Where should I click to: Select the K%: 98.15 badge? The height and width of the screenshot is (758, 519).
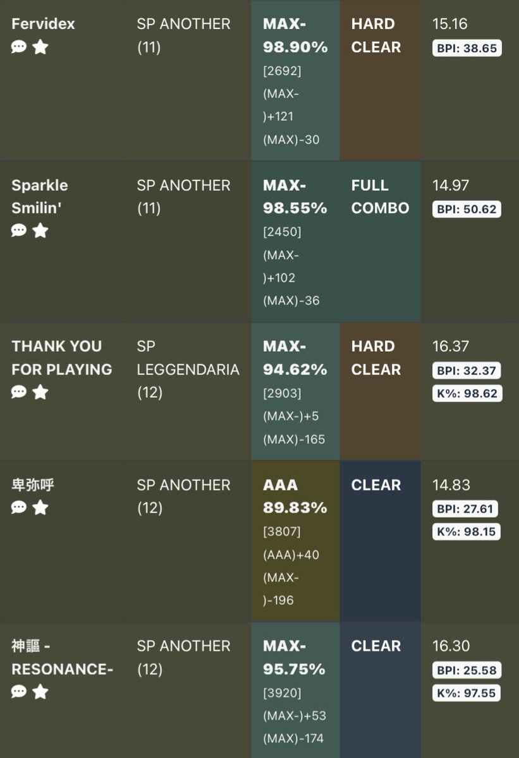tap(467, 532)
